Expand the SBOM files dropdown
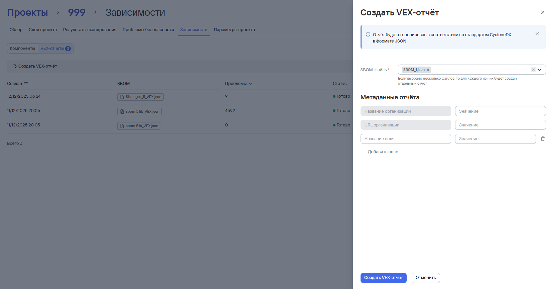Image resolution: width=553 pixels, height=289 pixels. (539, 70)
